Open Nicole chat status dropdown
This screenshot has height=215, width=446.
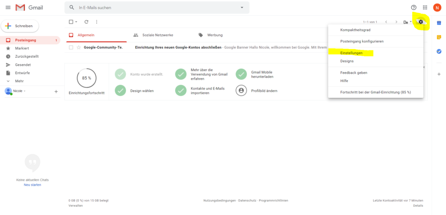[19, 91]
